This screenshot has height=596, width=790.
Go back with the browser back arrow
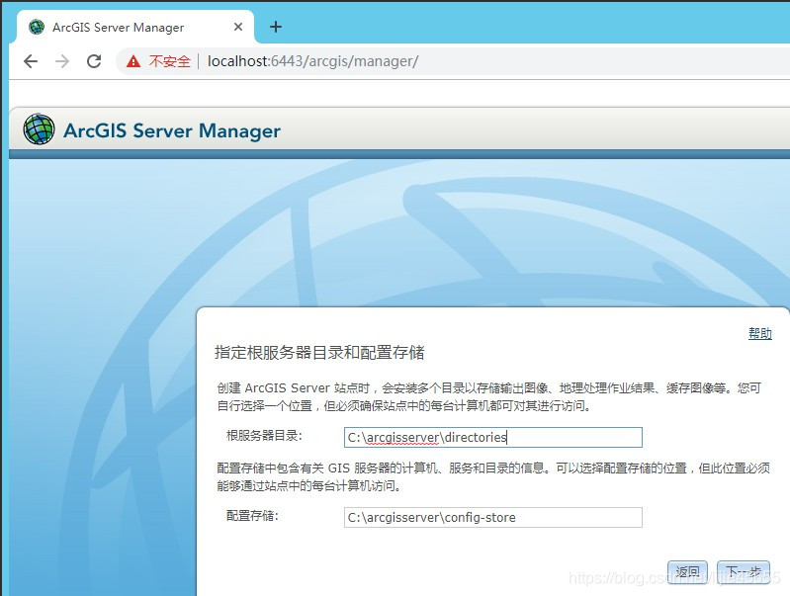click(31, 61)
